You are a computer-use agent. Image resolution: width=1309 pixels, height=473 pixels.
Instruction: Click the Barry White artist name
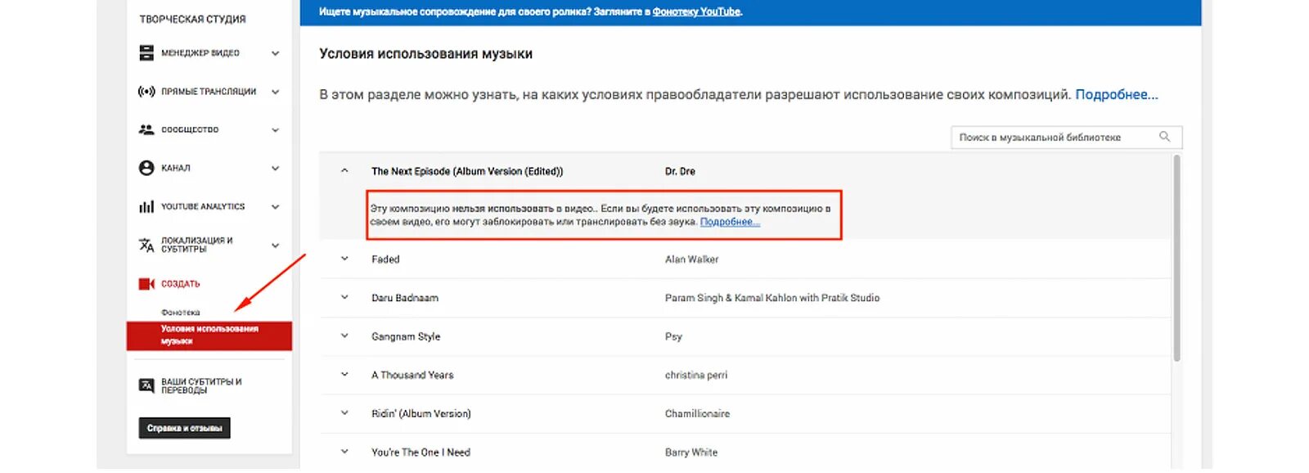click(691, 451)
